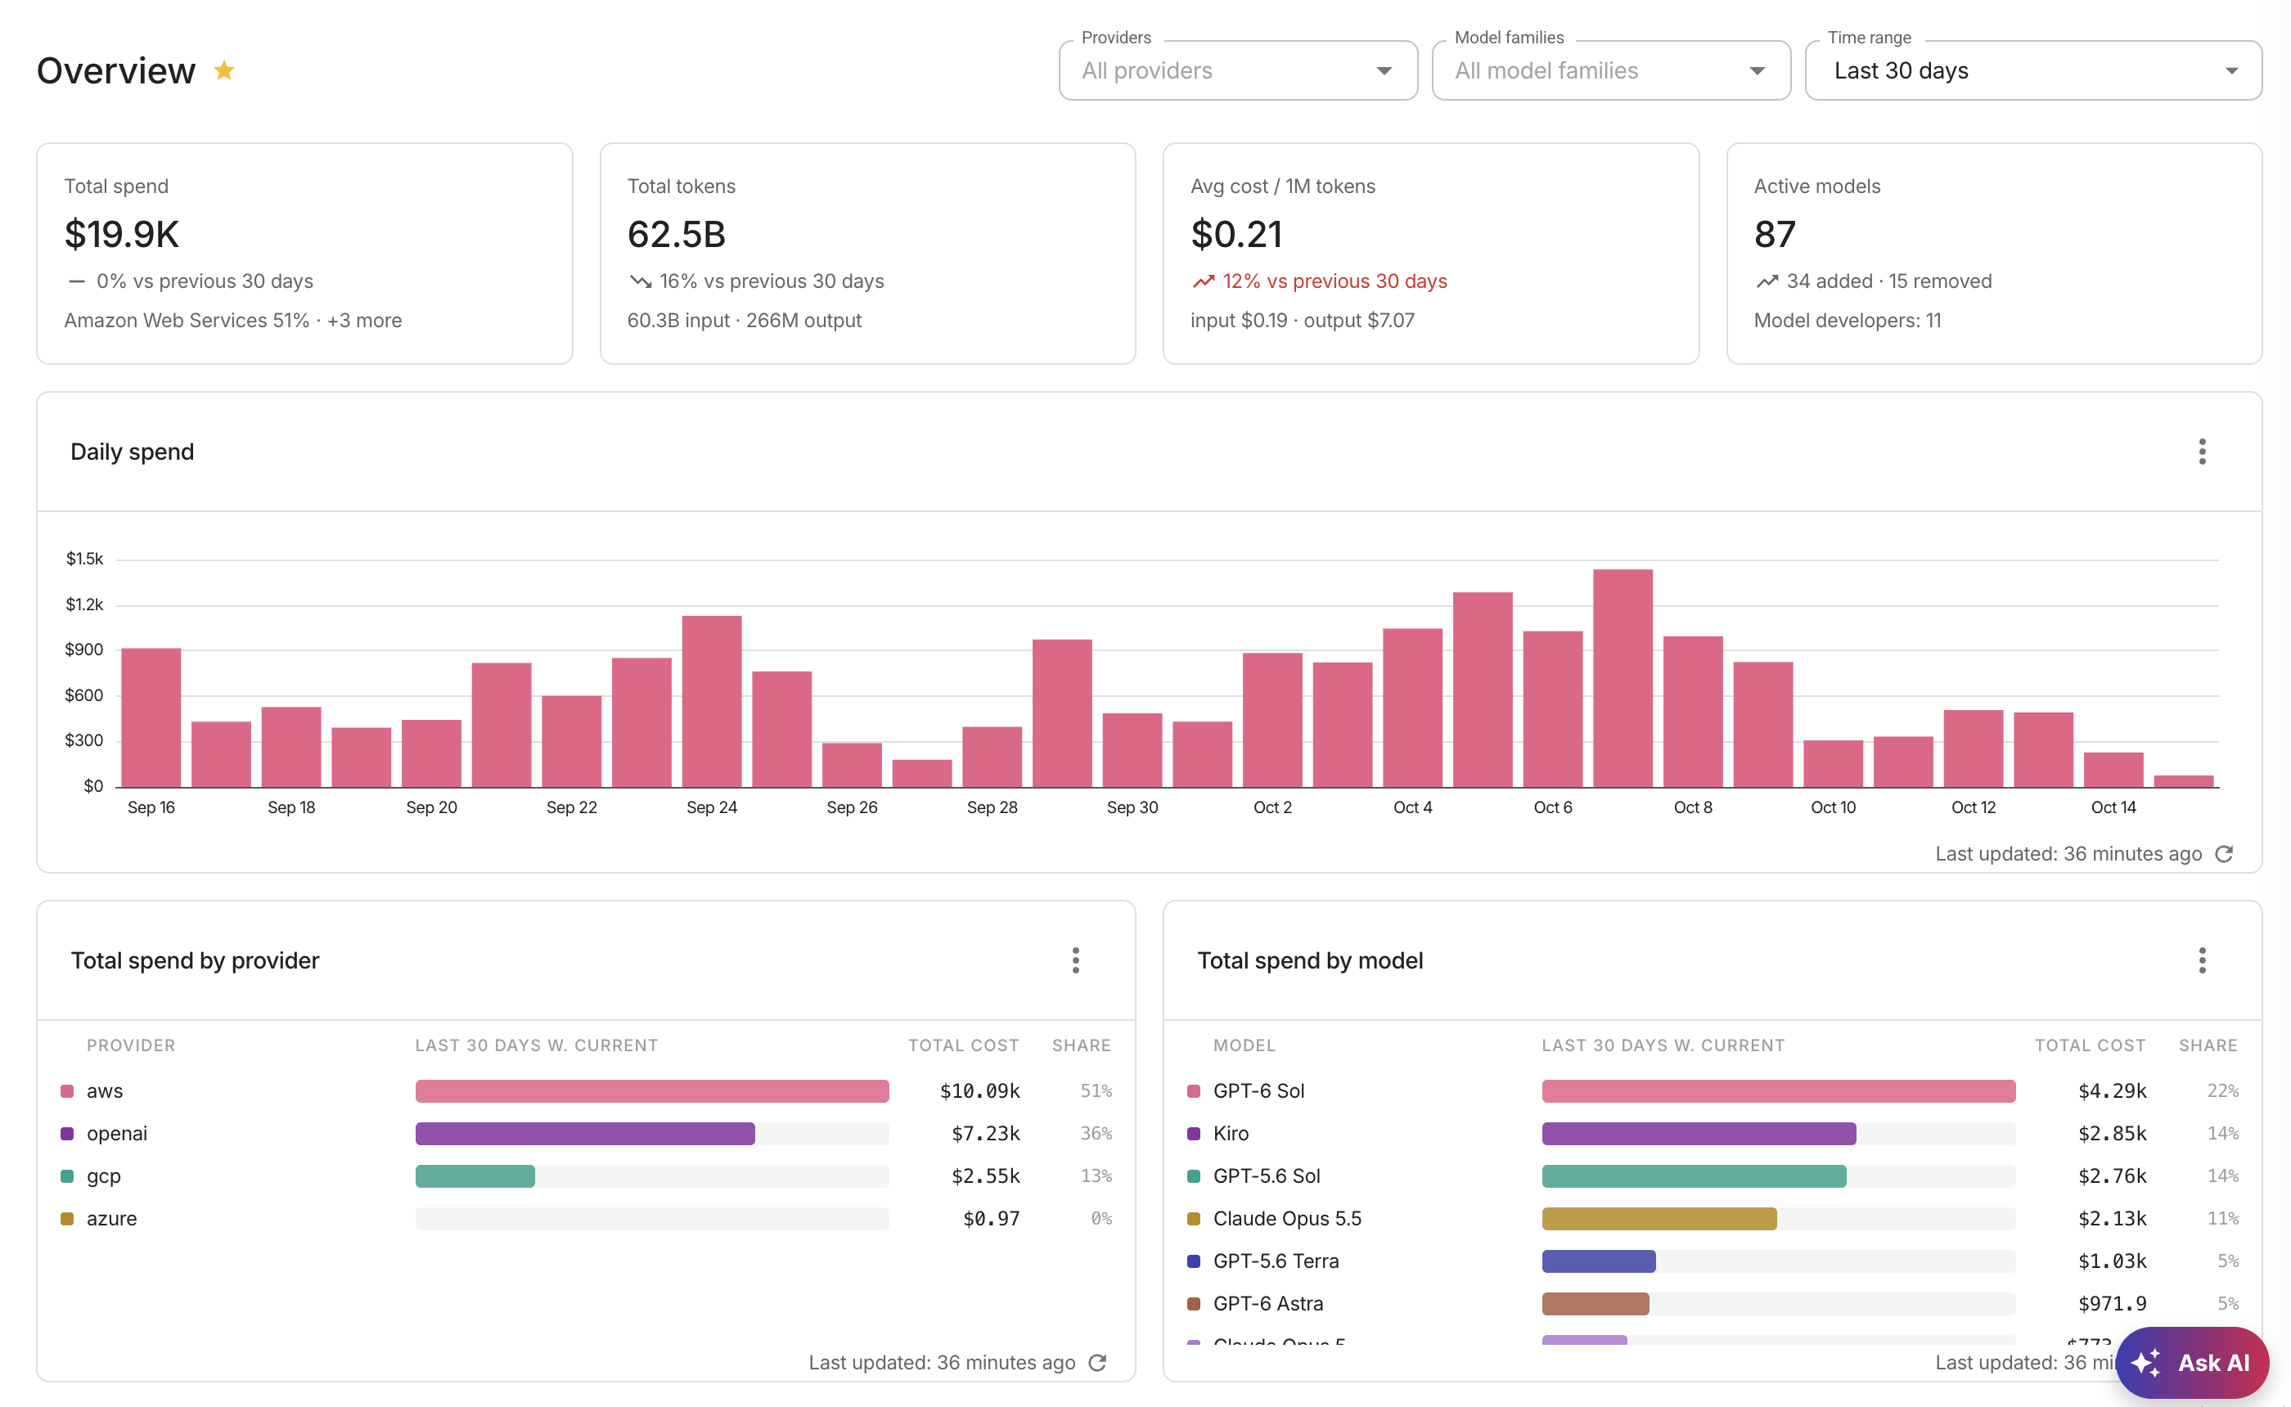This screenshot has height=1407, width=2291.
Task: Click the openai purple color swatch
Action: (x=67, y=1134)
